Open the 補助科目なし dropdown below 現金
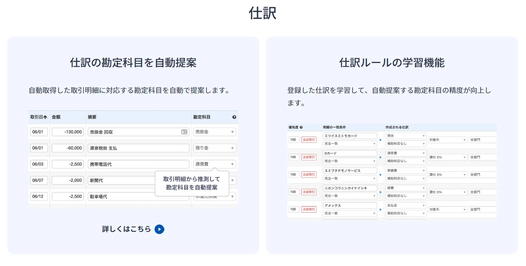The width and height of the screenshot is (526, 266). (406, 144)
